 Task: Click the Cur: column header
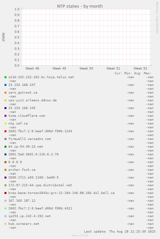coord(118,73)
